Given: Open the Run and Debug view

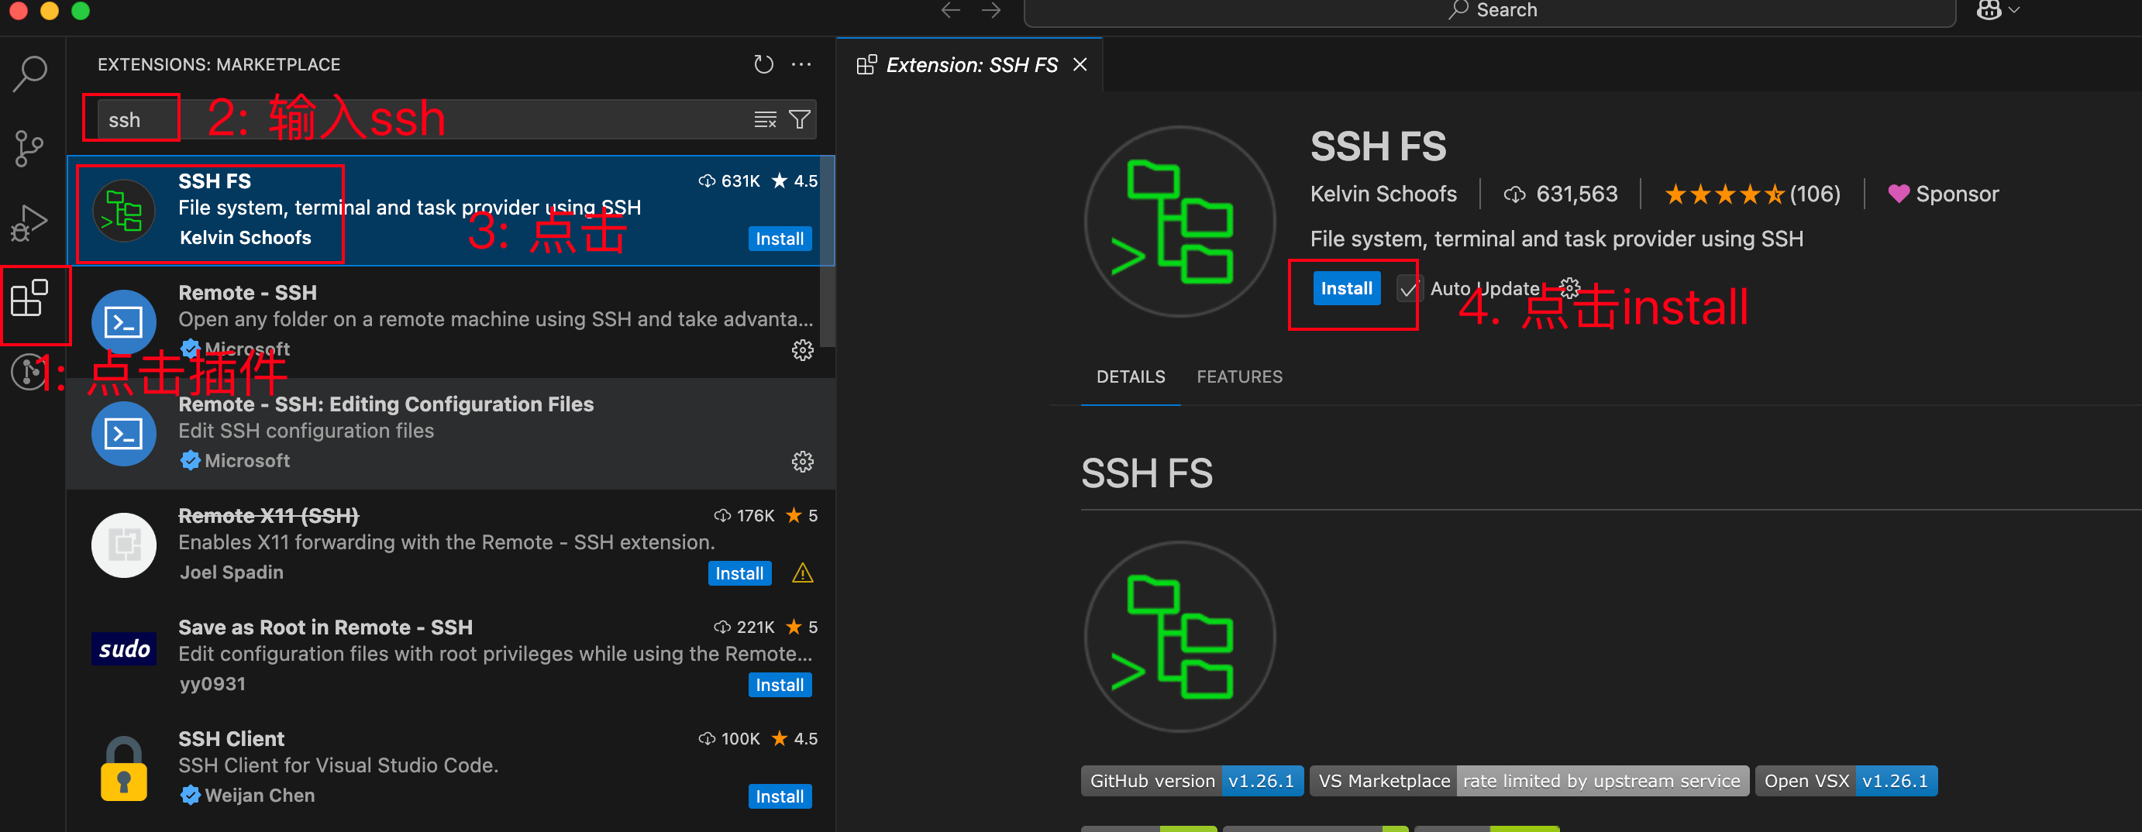Looking at the screenshot, I should point(31,223).
